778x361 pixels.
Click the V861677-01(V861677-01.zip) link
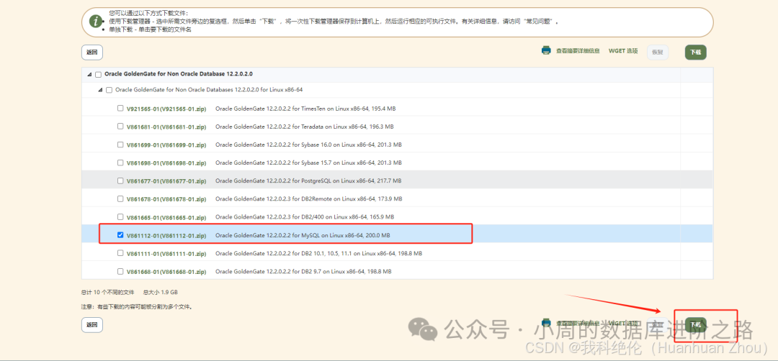pos(166,181)
